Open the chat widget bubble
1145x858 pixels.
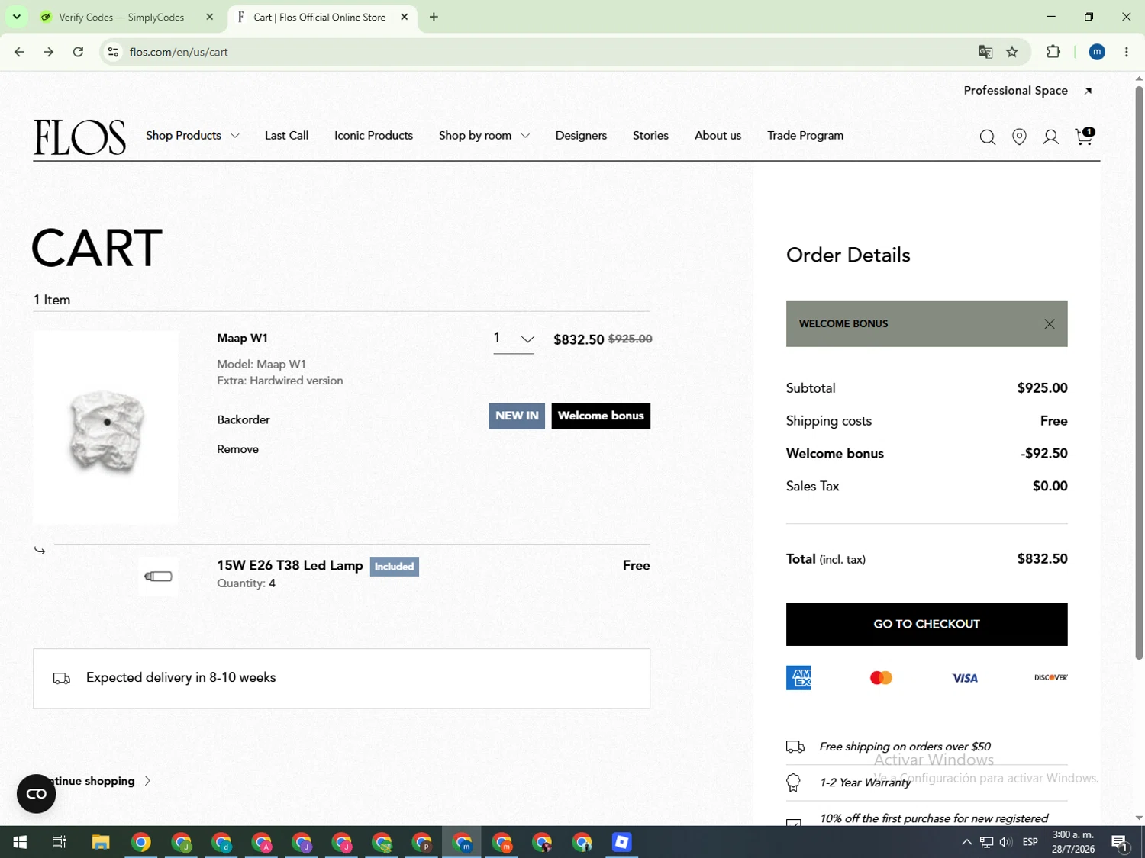[36, 794]
